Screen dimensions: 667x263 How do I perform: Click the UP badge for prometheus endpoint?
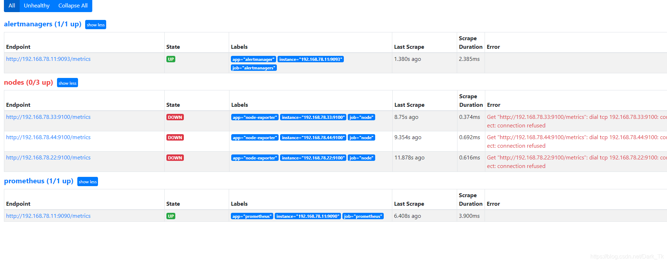coord(171,216)
